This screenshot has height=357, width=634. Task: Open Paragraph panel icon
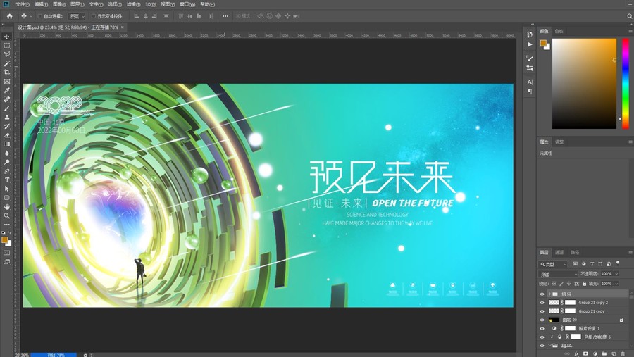tap(530, 92)
